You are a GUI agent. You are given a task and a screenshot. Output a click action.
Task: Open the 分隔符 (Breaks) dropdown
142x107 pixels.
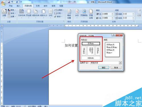pos(59,10)
